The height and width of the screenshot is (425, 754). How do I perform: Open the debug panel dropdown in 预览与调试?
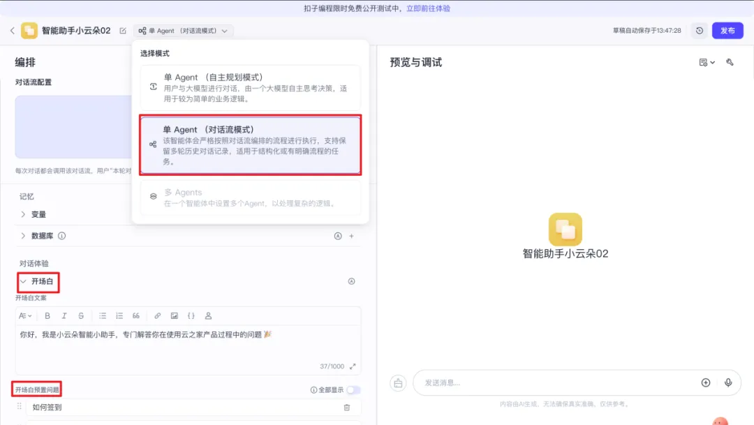707,63
